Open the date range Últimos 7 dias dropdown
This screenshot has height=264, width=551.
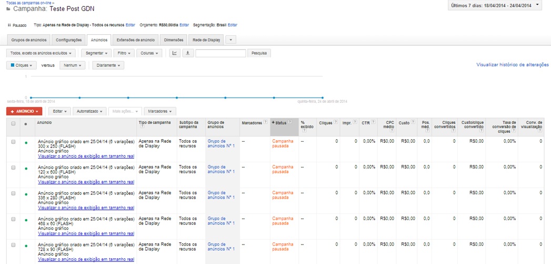point(495,6)
